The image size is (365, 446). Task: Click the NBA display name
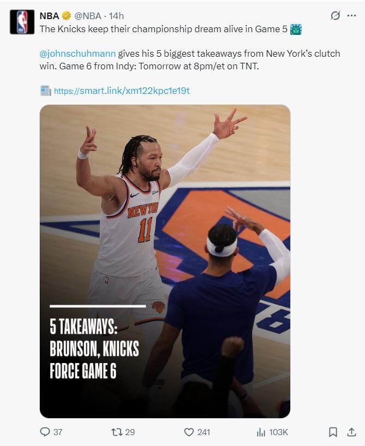click(x=49, y=16)
